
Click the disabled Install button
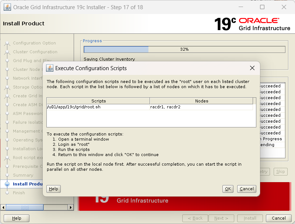250,218
